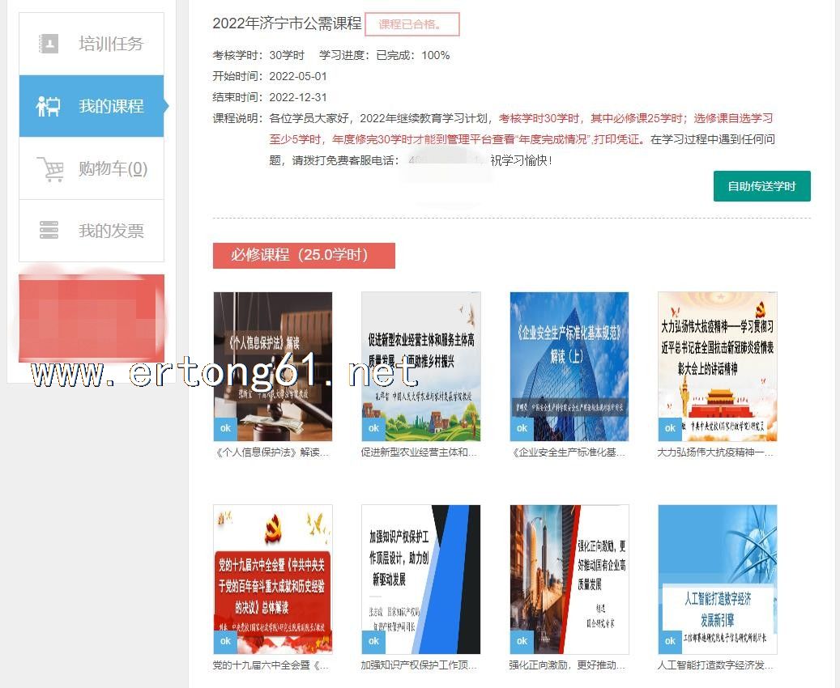The image size is (840, 688).
Task: Go to 我的发票 in the sidebar
Action: click(111, 231)
